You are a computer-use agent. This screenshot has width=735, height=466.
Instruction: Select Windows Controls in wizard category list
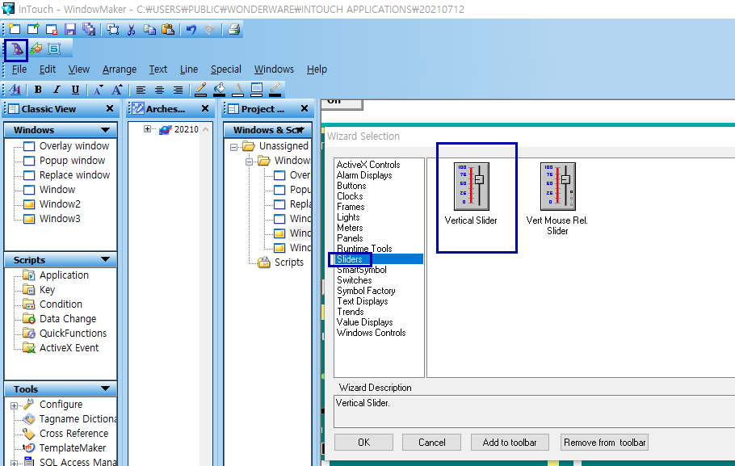(371, 333)
